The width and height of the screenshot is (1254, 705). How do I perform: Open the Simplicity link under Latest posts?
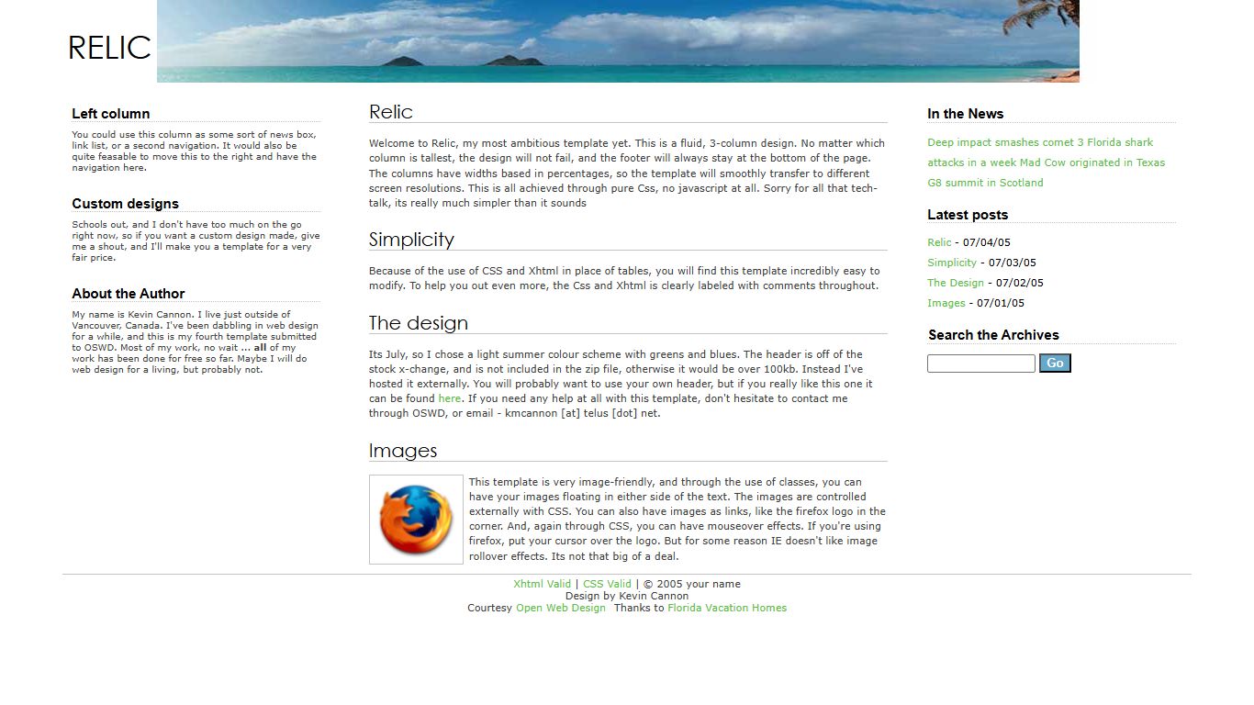click(x=951, y=263)
